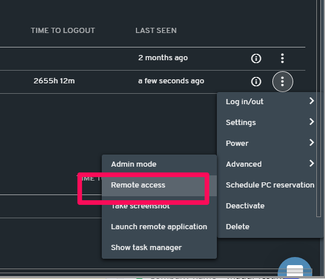Open info icon for the 2655h 12m row

pyautogui.click(x=256, y=82)
